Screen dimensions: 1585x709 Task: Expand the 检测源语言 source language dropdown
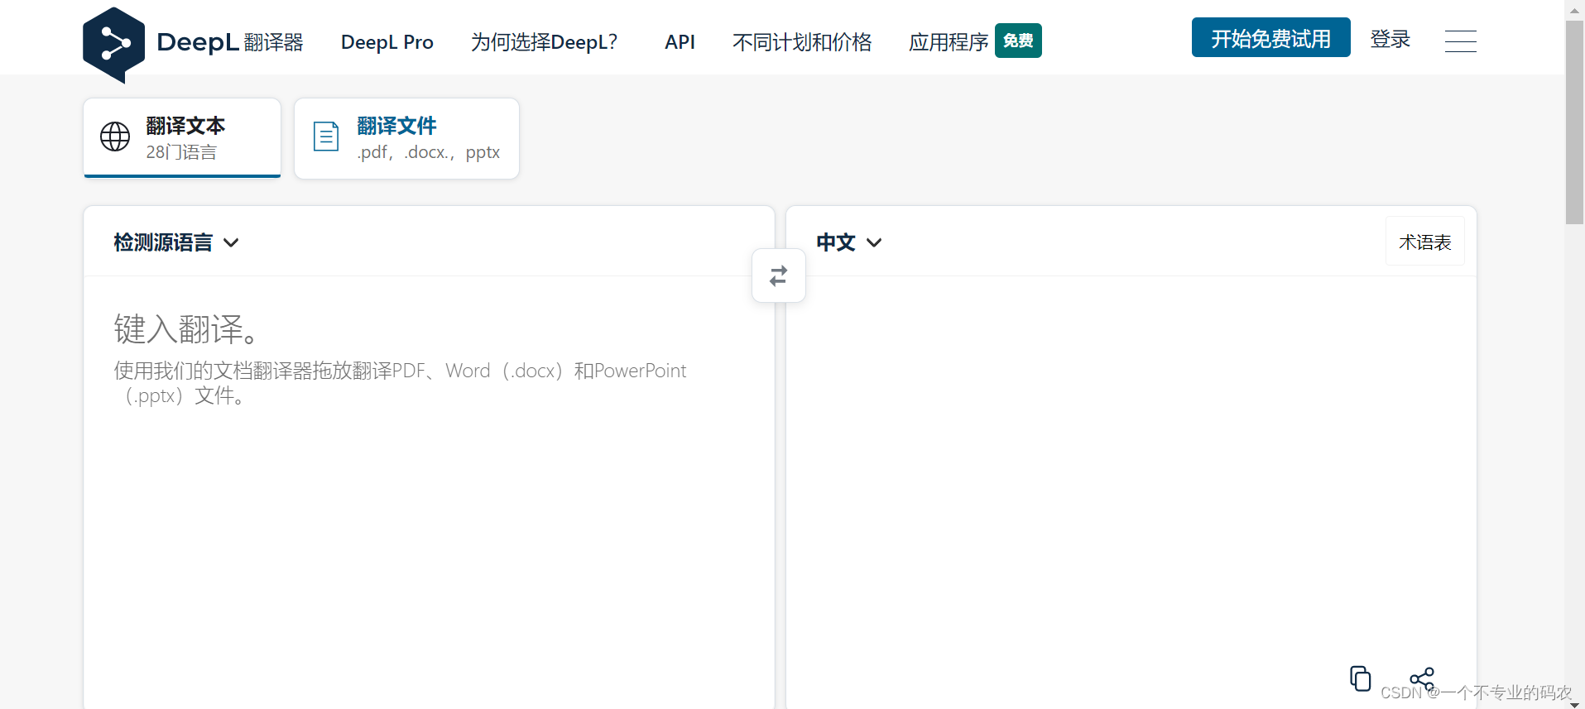tap(176, 242)
